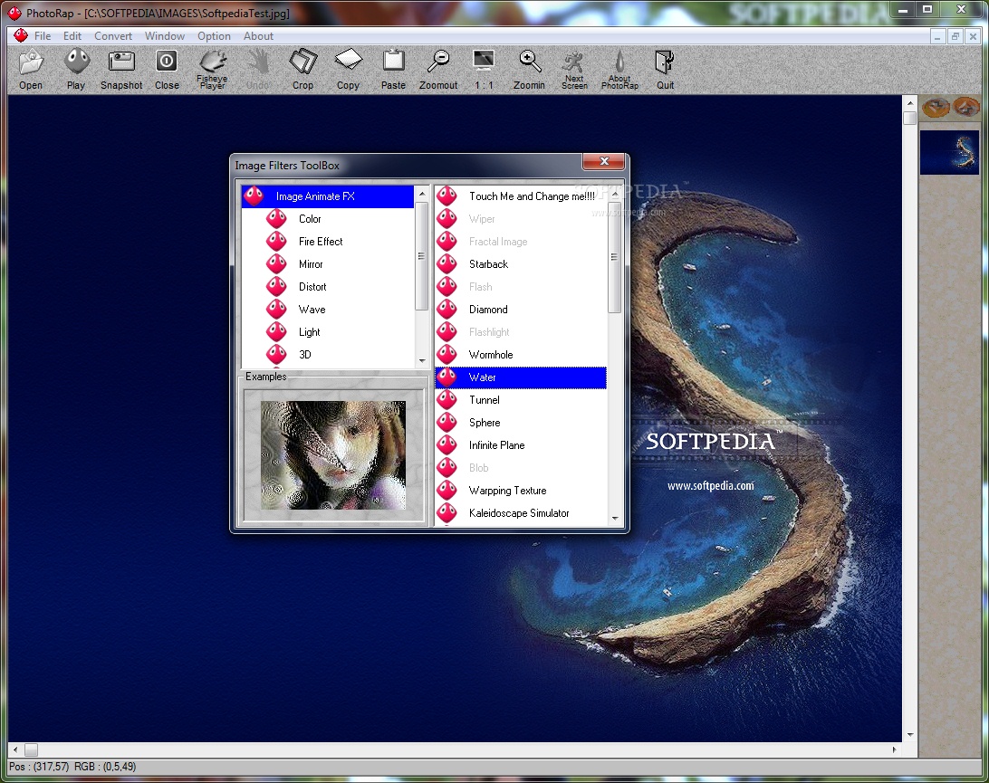Select the Crop tool
989x783 pixels.
click(x=302, y=70)
